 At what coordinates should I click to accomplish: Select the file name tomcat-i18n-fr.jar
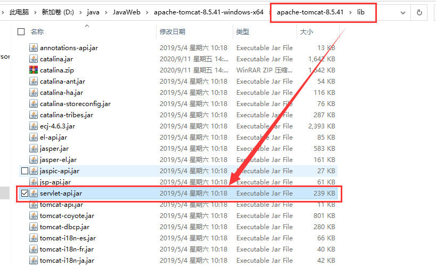coord(67,249)
